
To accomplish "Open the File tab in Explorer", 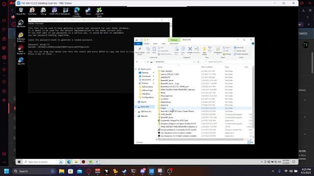I will point(138,44).
